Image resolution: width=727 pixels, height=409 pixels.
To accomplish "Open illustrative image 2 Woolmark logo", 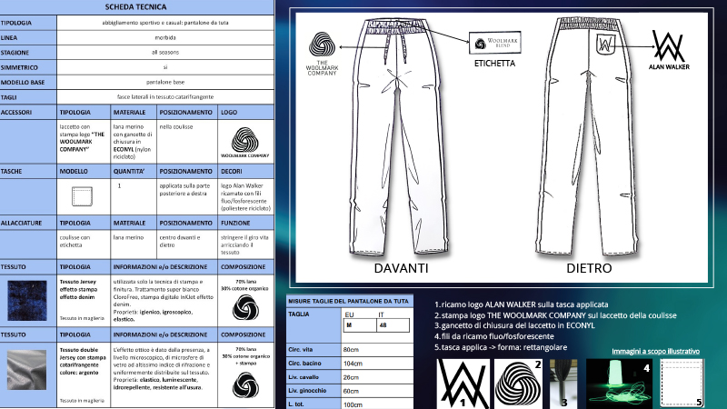I will 518,384.
